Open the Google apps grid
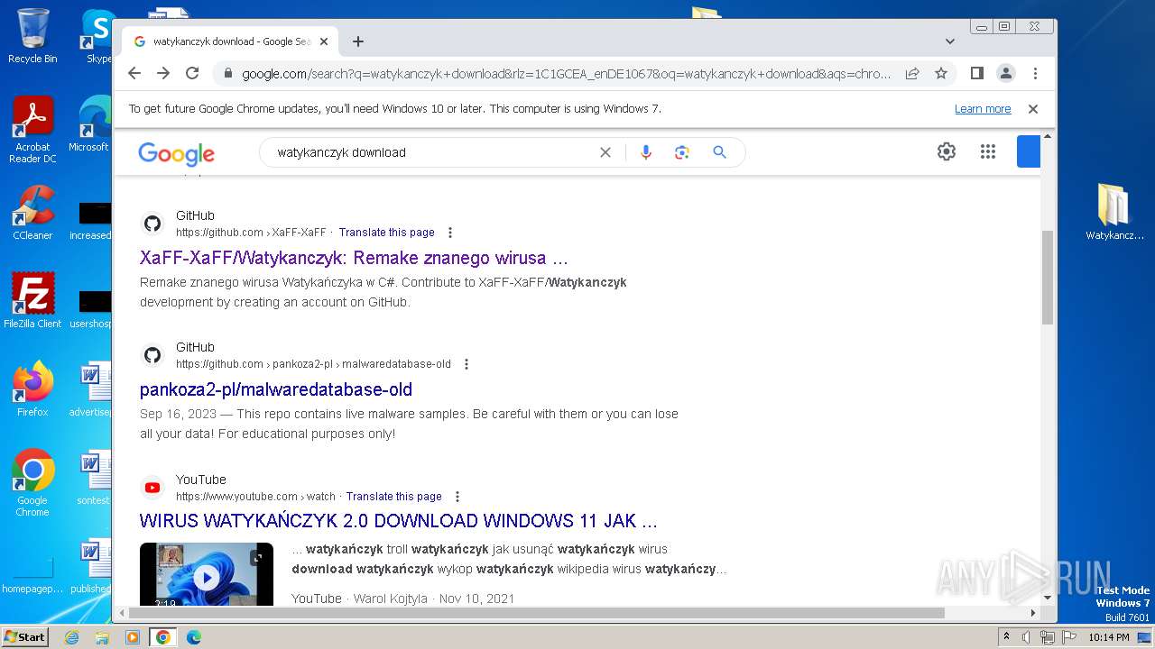1155x649 pixels. [988, 151]
